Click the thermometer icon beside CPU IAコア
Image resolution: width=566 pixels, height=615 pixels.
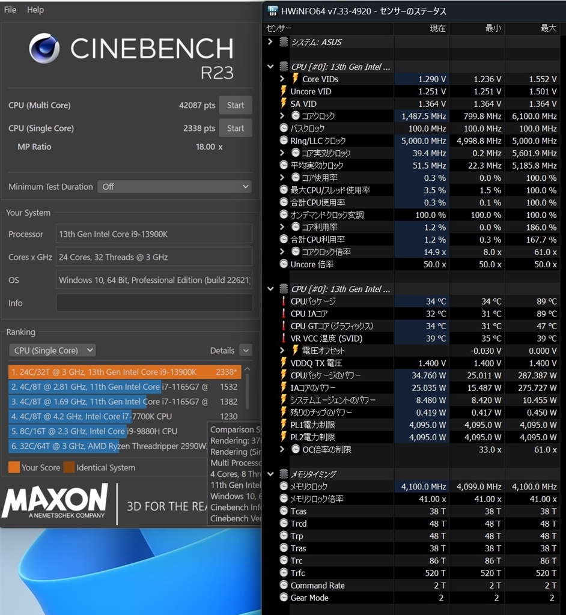[284, 314]
